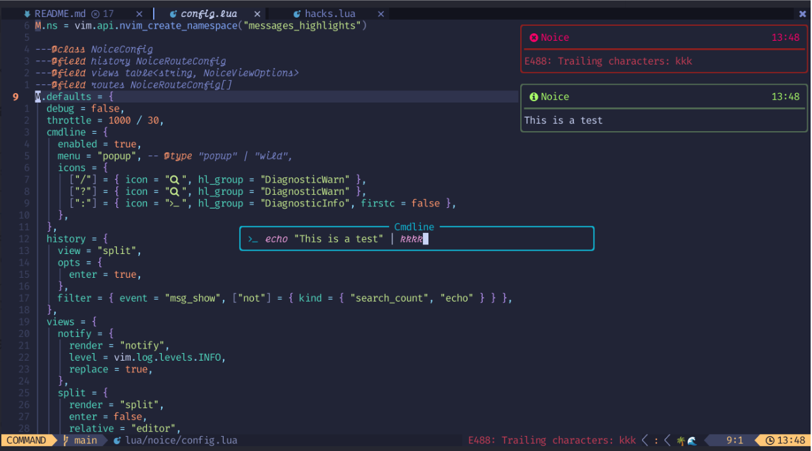This screenshot has width=812, height=451.
Task: Click 'firstc = false' in icons block
Action: tap(401, 204)
